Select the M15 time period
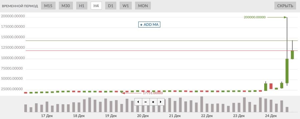The height and width of the screenshot is (119, 300). pos(48,6)
